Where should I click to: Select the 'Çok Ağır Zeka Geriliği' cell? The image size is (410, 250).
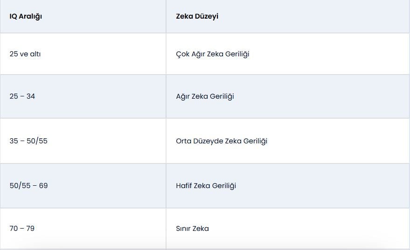point(213,54)
